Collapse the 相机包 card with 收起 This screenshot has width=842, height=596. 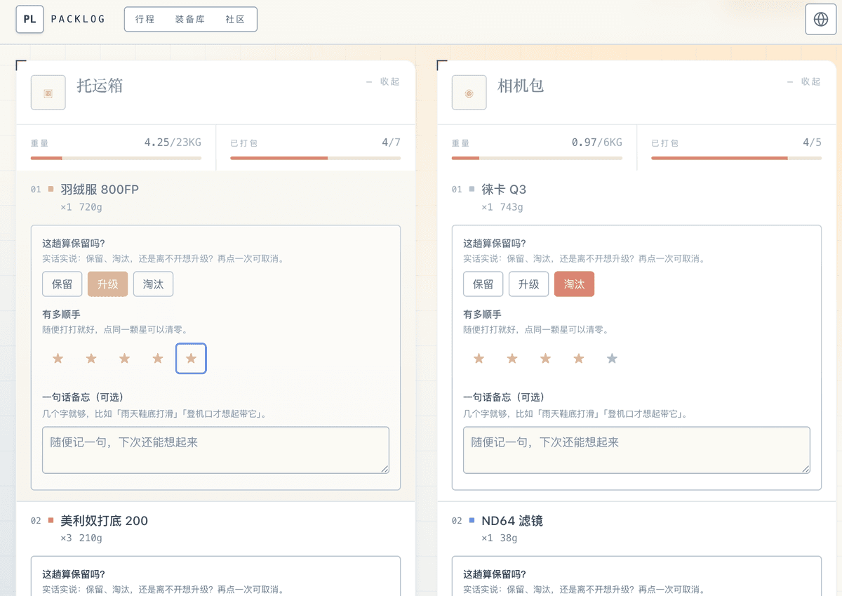tap(804, 82)
